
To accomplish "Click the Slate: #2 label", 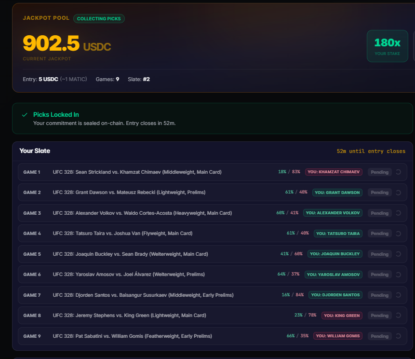I will click(139, 79).
